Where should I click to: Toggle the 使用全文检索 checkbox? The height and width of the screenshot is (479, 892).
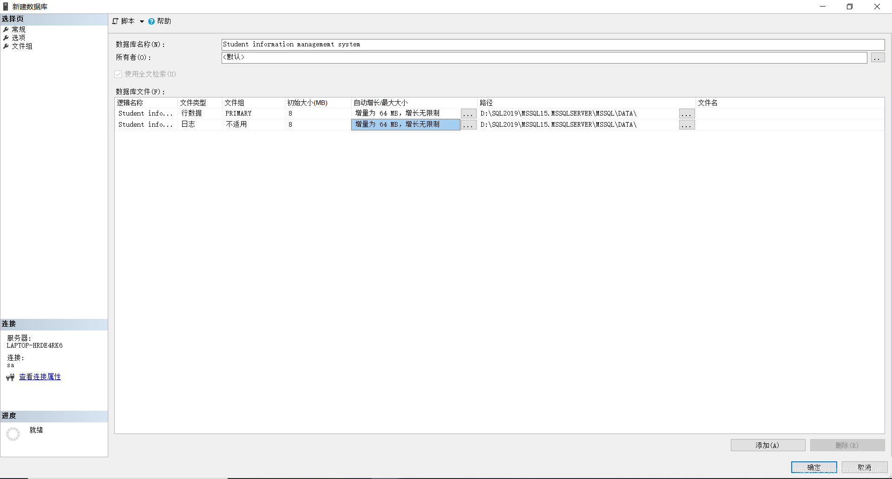[118, 74]
